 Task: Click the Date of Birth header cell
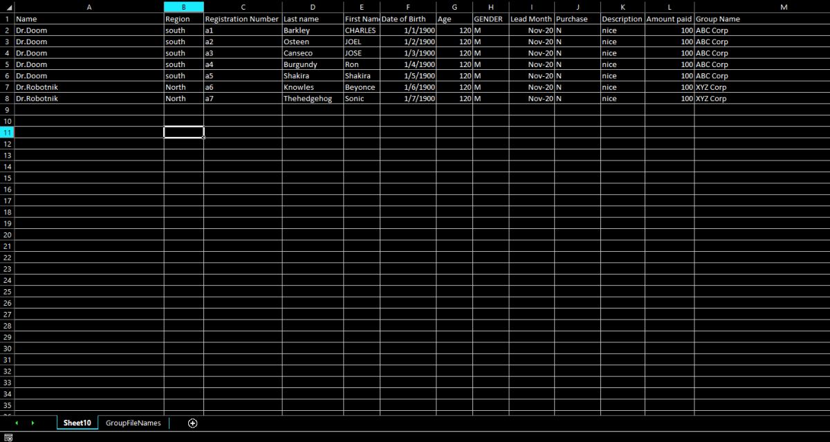point(408,19)
